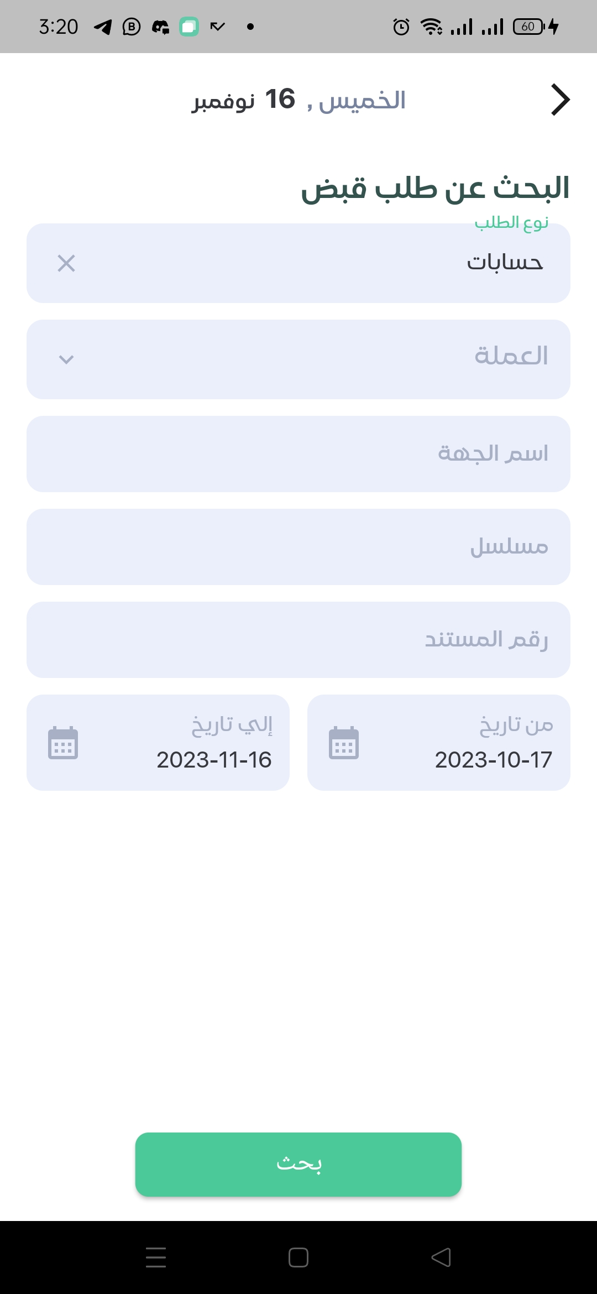Screen dimensions: 597x1294
Task: Tap the back arrow at top right
Action: [x=560, y=100]
